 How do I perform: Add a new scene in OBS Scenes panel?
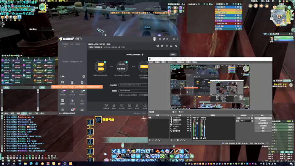coord(150,140)
